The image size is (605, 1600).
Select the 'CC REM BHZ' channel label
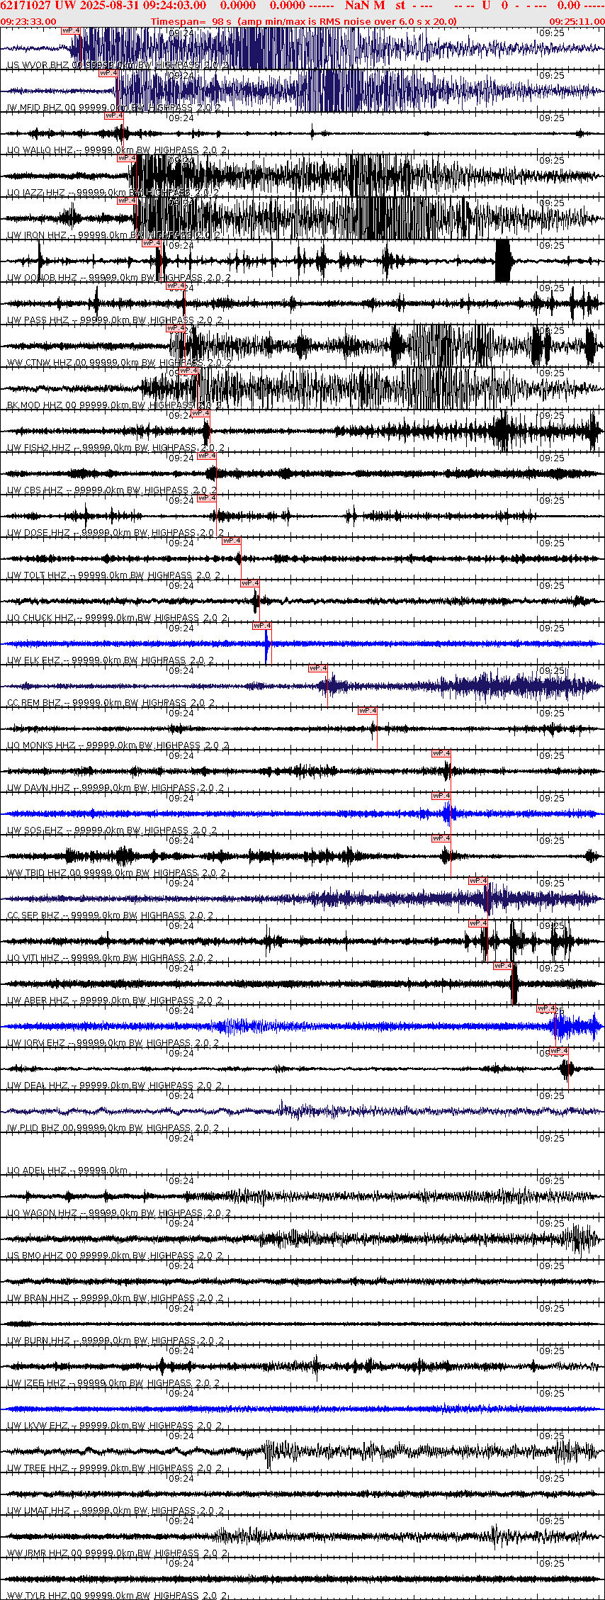tap(34, 703)
